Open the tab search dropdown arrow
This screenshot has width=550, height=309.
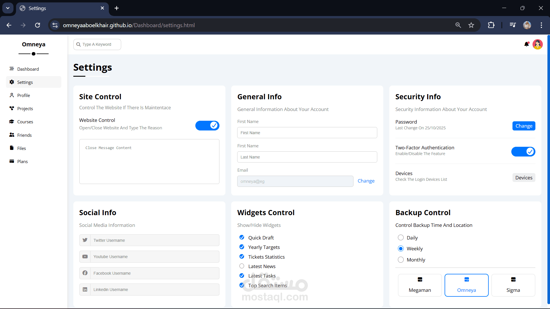pos(8,8)
